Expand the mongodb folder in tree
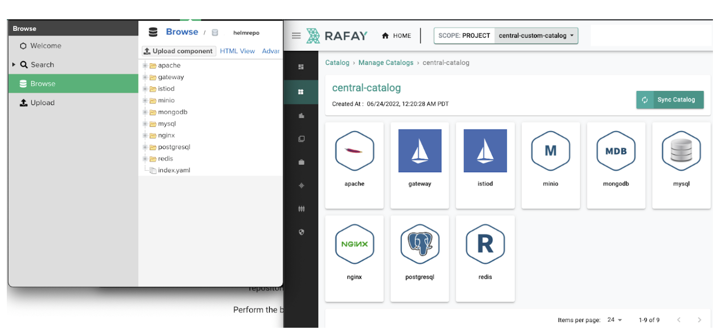 [x=145, y=112]
